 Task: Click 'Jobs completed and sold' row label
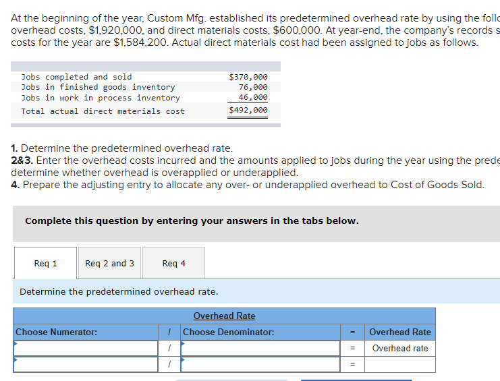point(76,77)
